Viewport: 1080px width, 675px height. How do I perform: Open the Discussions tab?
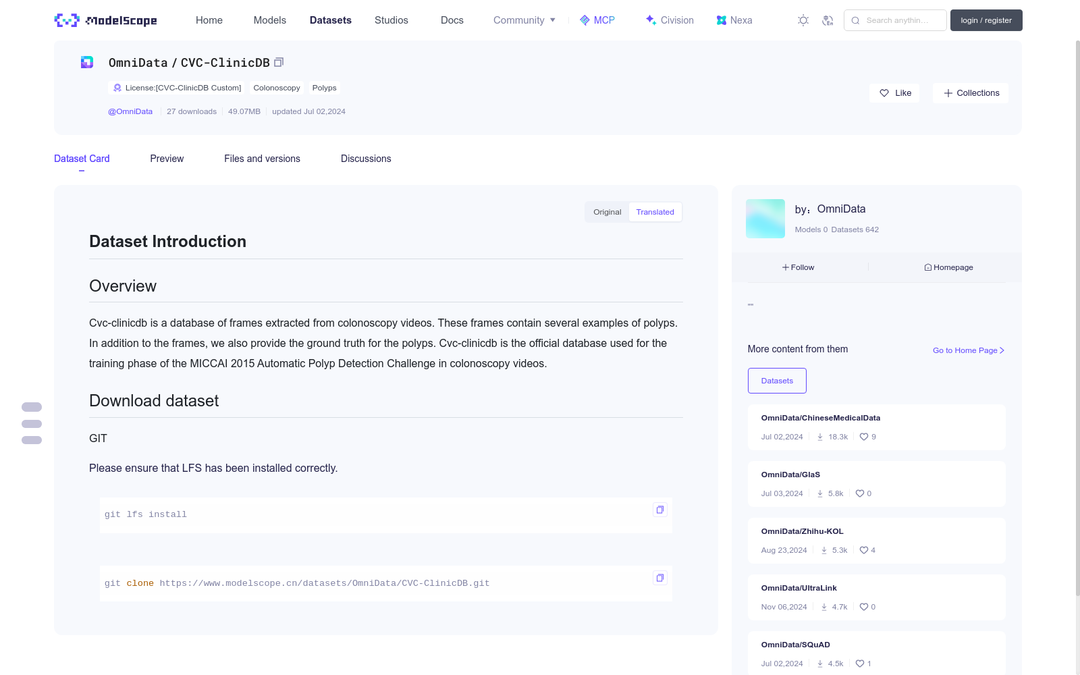[366, 159]
